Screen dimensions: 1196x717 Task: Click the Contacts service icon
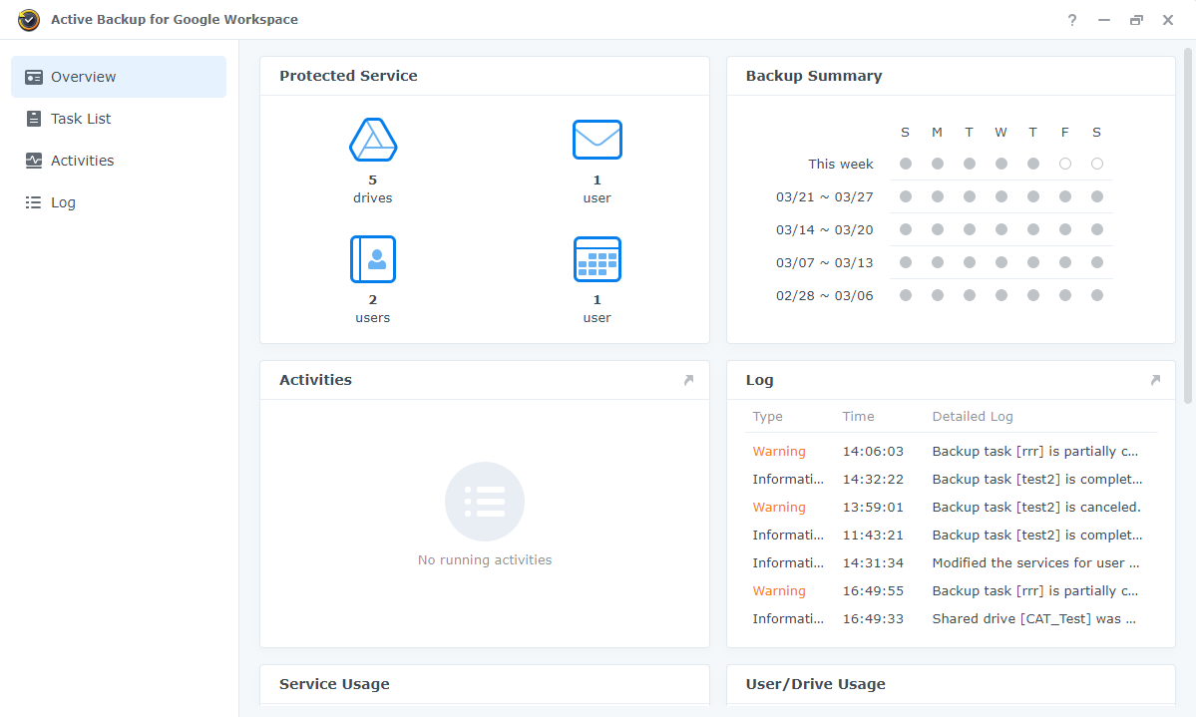coord(372,259)
